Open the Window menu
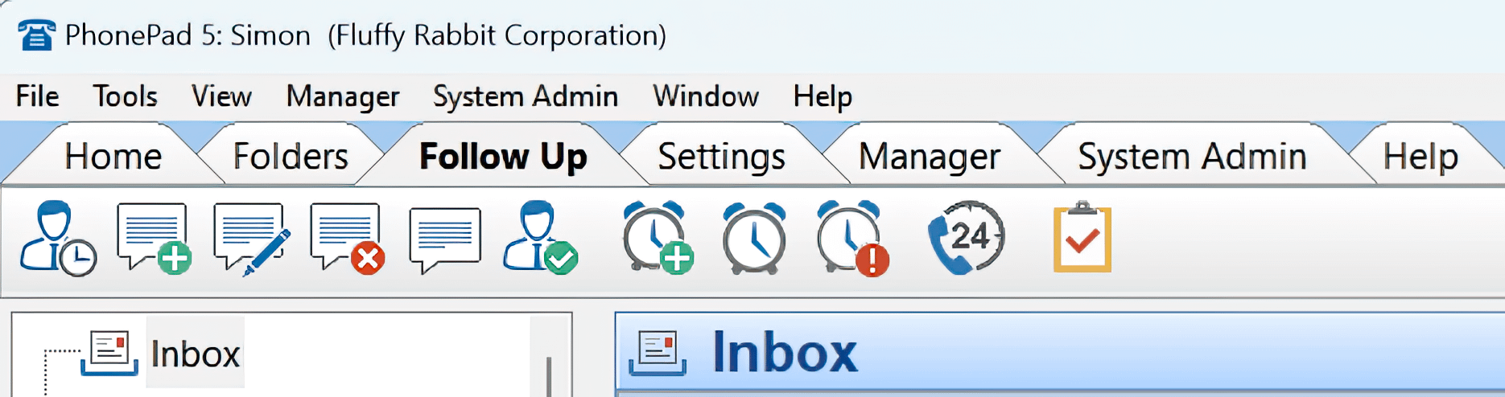This screenshot has width=1505, height=397. 706,96
